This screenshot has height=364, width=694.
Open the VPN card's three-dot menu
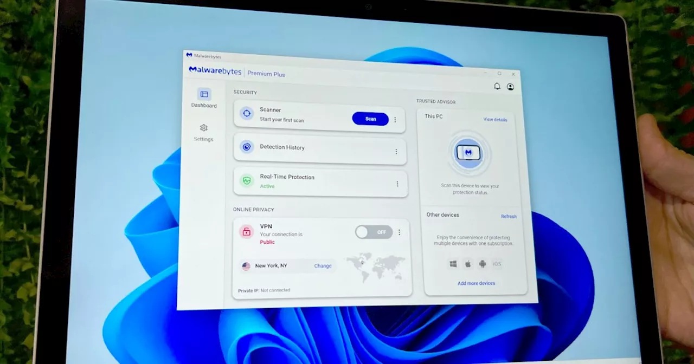pyautogui.click(x=399, y=232)
